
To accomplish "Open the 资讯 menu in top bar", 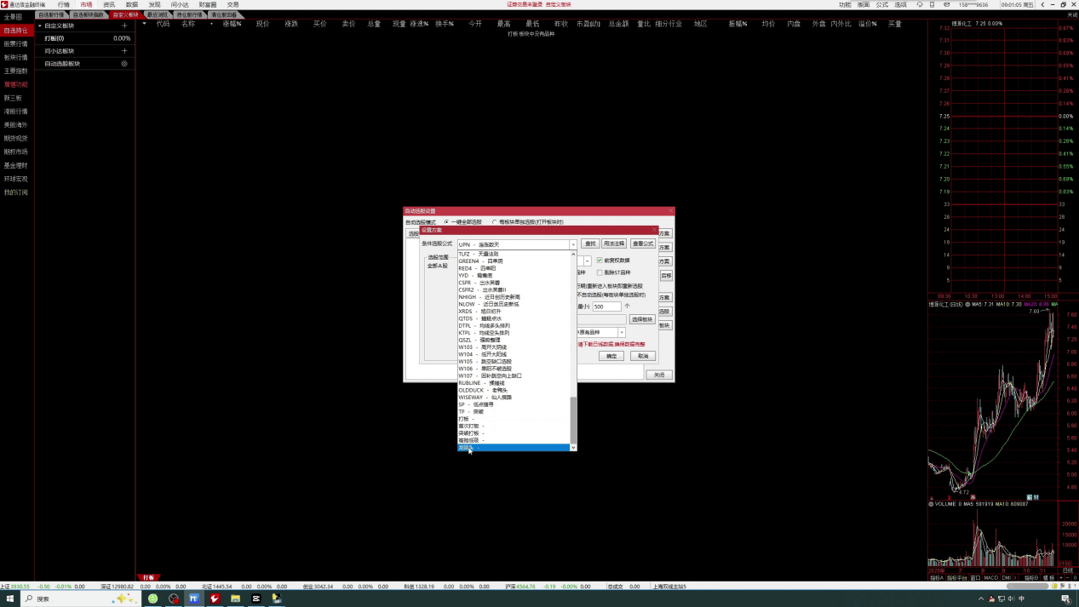I will pos(109,4).
